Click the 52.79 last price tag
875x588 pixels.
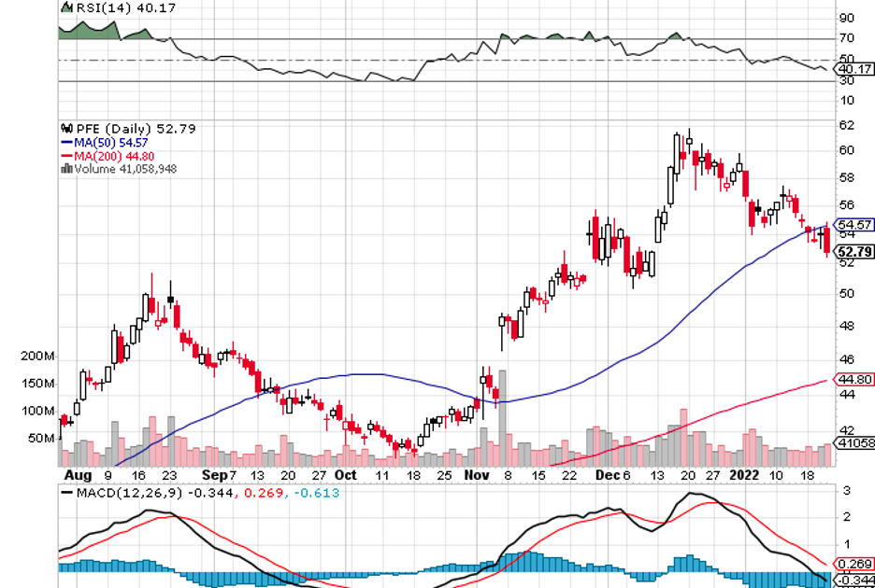coord(853,252)
